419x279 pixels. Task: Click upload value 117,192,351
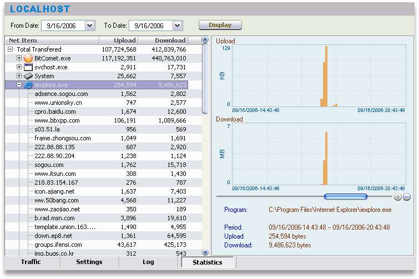119,58
